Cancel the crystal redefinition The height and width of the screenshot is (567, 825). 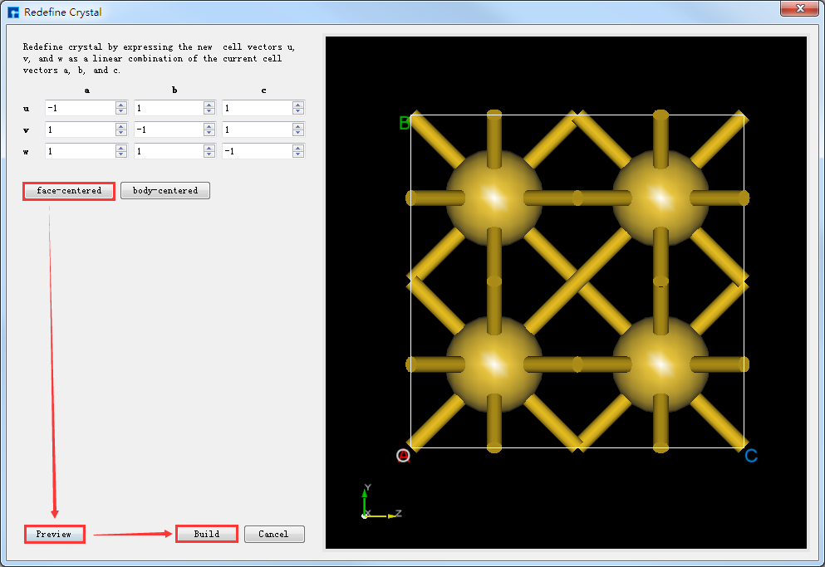pos(274,534)
